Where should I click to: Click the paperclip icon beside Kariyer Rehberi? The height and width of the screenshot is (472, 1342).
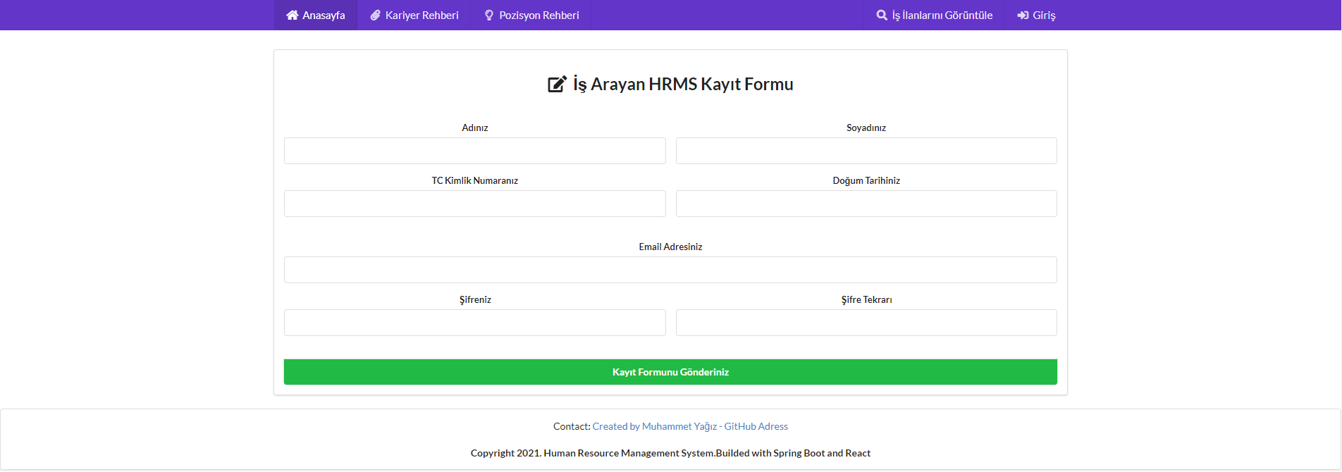click(376, 15)
